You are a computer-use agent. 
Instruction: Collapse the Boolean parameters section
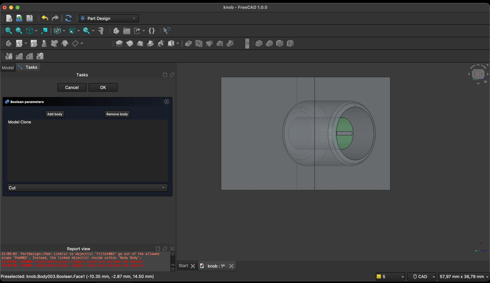167,101
